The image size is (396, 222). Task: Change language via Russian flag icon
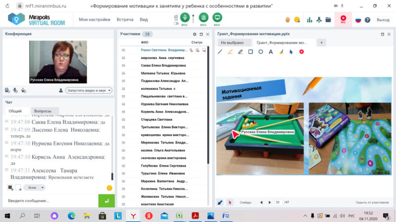coord(358,20)
